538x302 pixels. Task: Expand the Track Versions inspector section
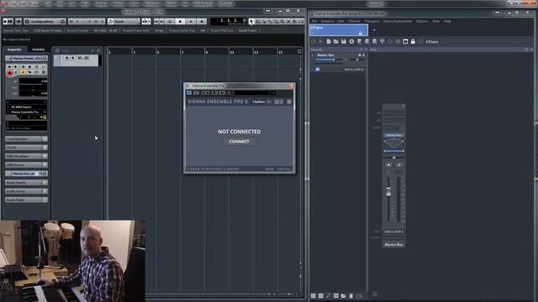(x=26, y=138)
